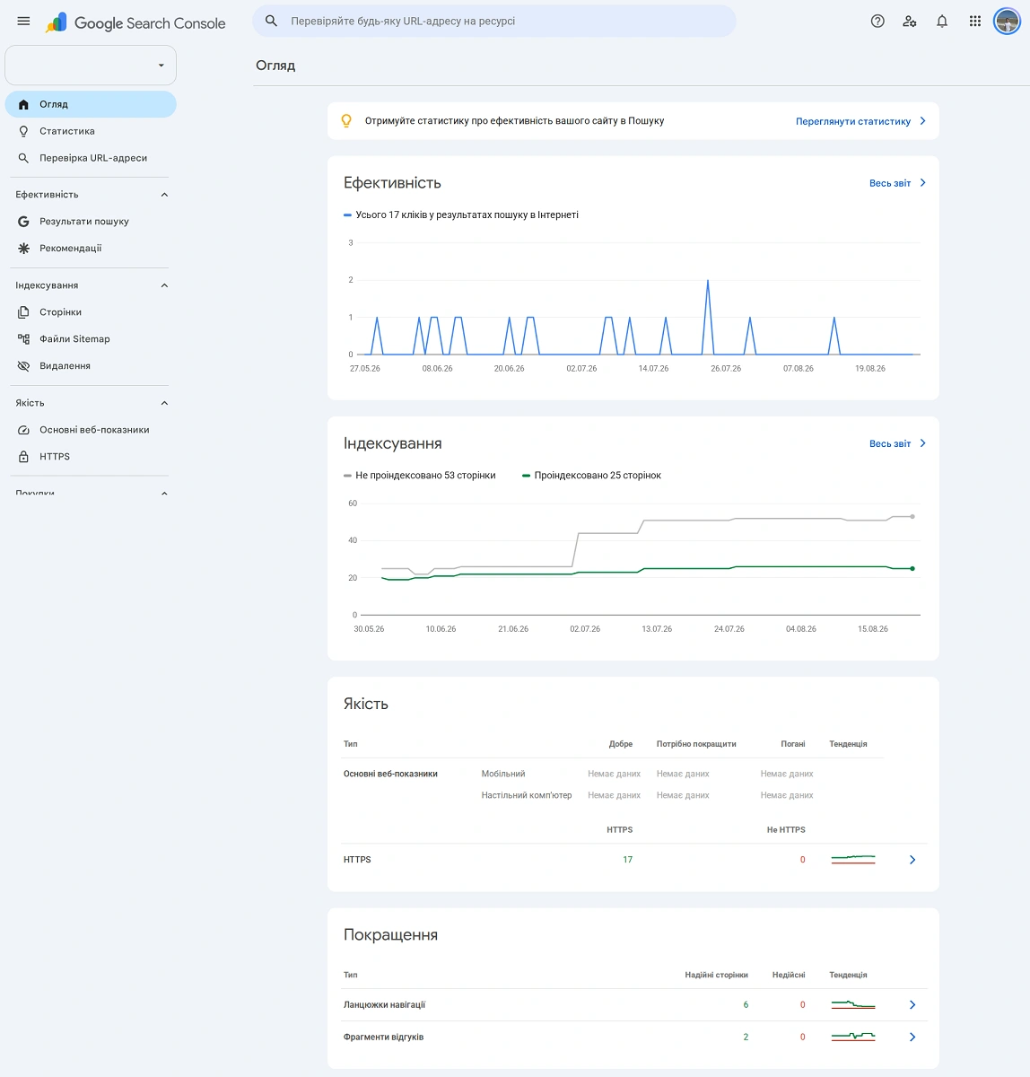This screenshot has width=1030, height=1077.
Task: Click the Основні веб-показники label in Якість table
Action: tap(390, 774)
